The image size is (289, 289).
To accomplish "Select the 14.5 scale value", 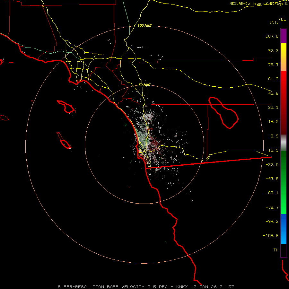I will tap(273, 122).
